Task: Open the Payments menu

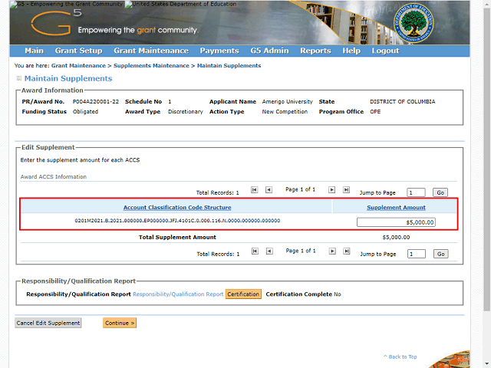Action: pos(219,51)
